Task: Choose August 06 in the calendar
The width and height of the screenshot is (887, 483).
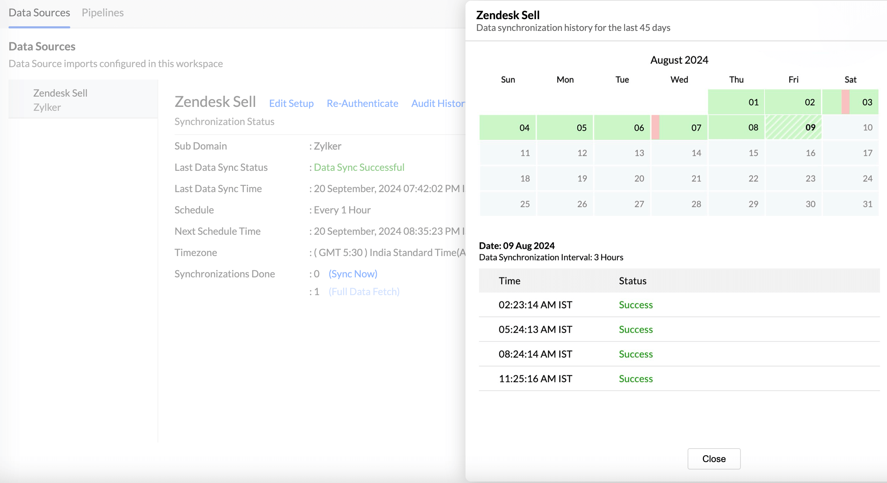Action: [622, 127]
